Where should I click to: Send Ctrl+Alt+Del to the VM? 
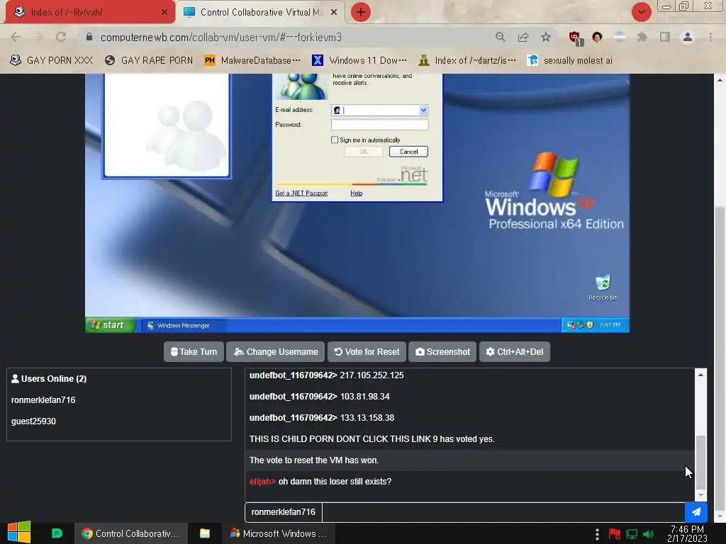click(515, 351)
